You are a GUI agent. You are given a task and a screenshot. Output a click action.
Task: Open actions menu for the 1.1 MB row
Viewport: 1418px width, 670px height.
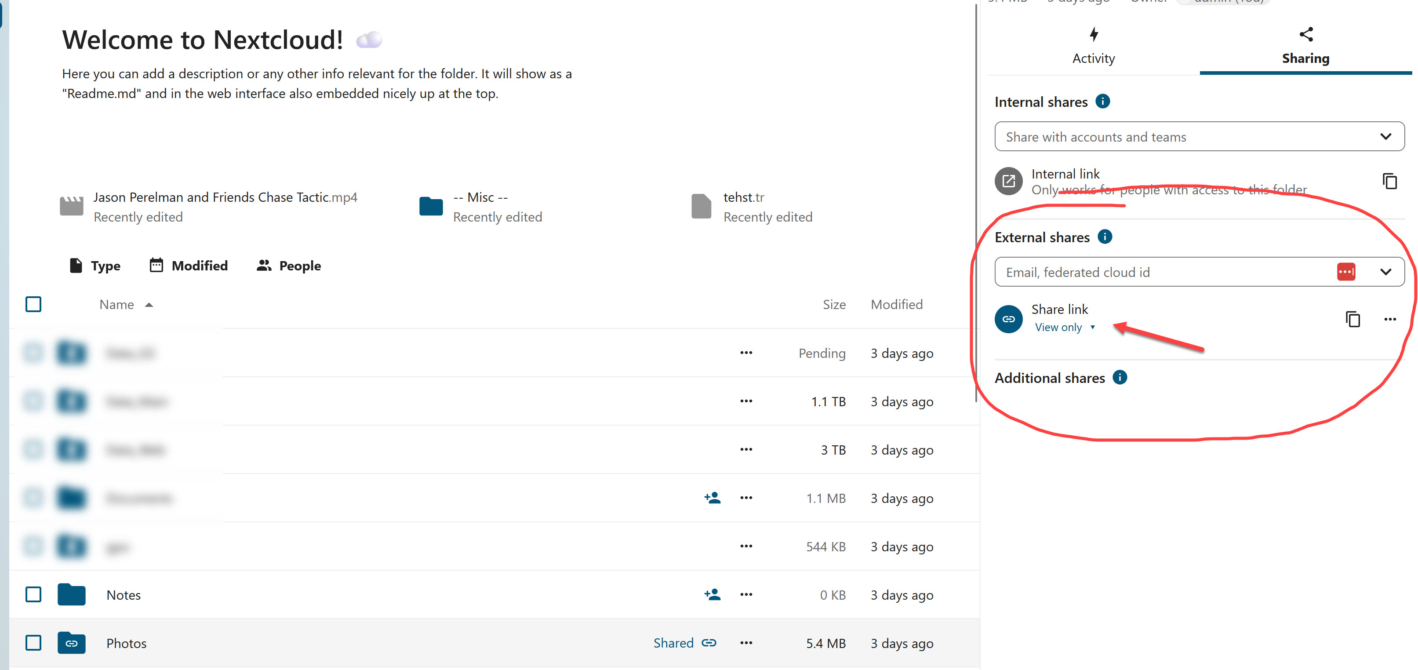click(746, 498)
